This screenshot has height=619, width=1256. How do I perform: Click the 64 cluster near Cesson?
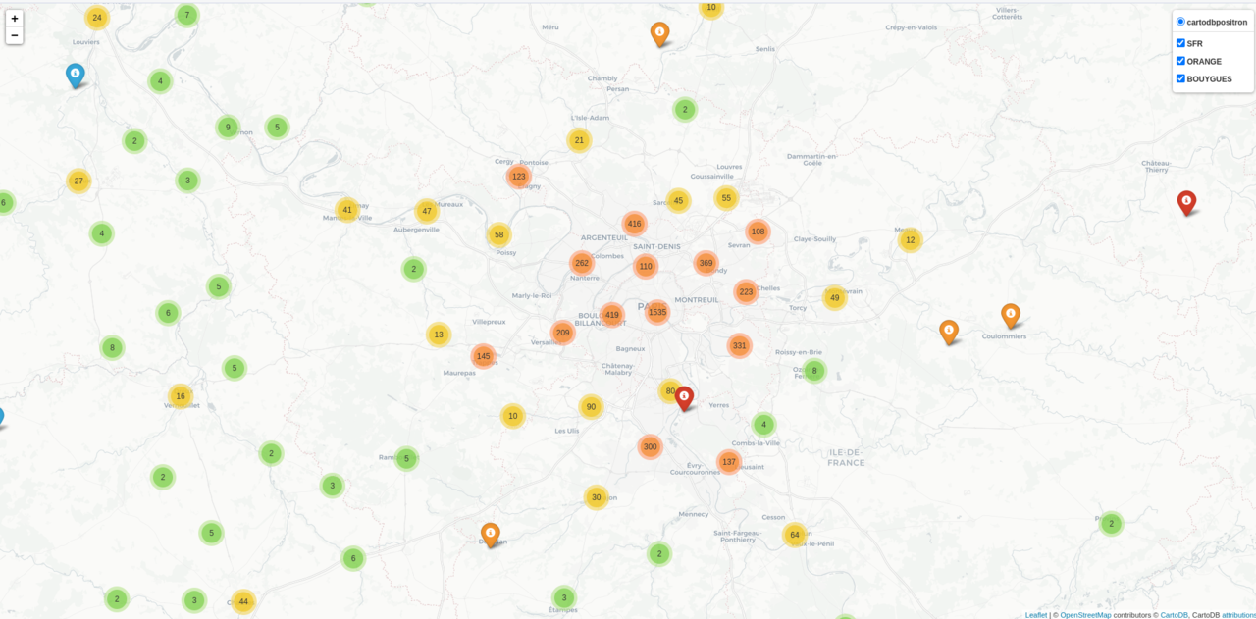pos(795,535)
